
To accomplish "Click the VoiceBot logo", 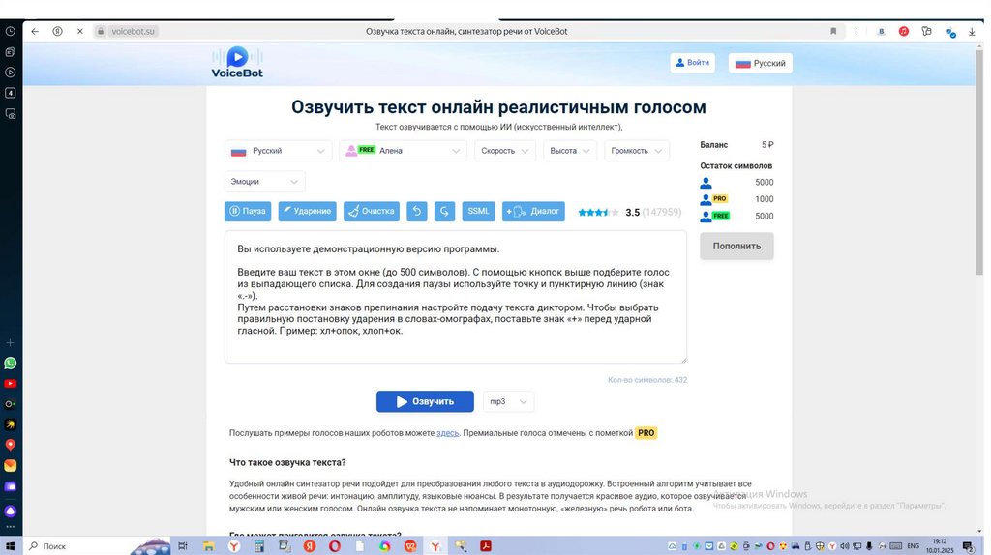I will (x=237, y=63).
